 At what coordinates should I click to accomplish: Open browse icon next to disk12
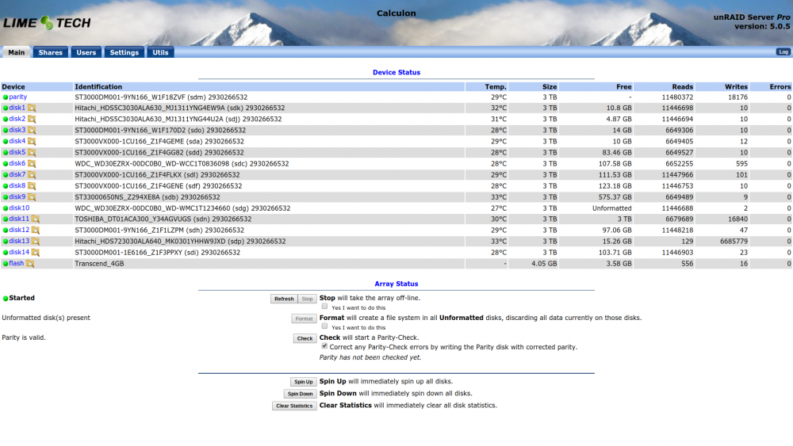click(x=36, y=231)
